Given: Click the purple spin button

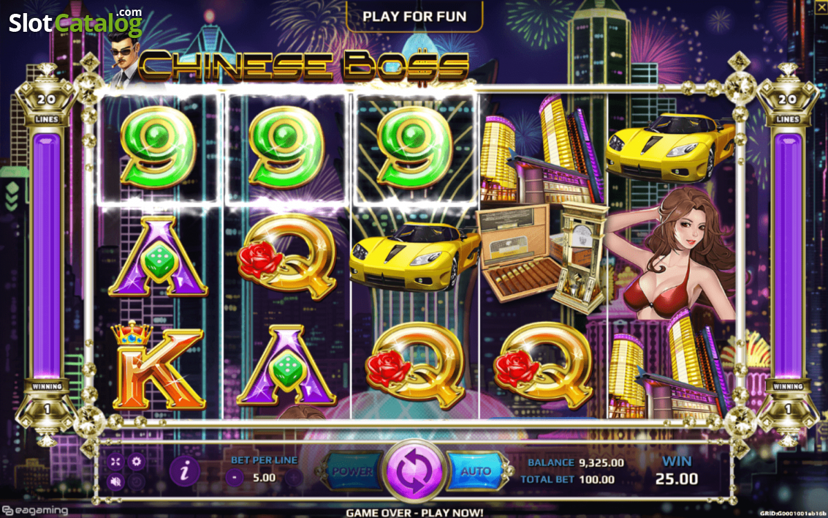Looking at the screenshot, I should 414,471.
